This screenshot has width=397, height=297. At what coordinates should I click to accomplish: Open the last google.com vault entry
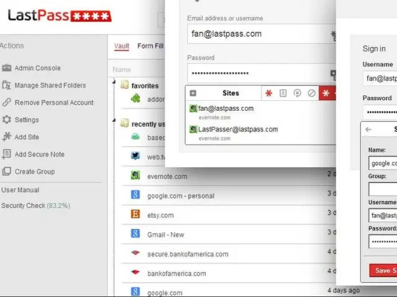(164, 293)
